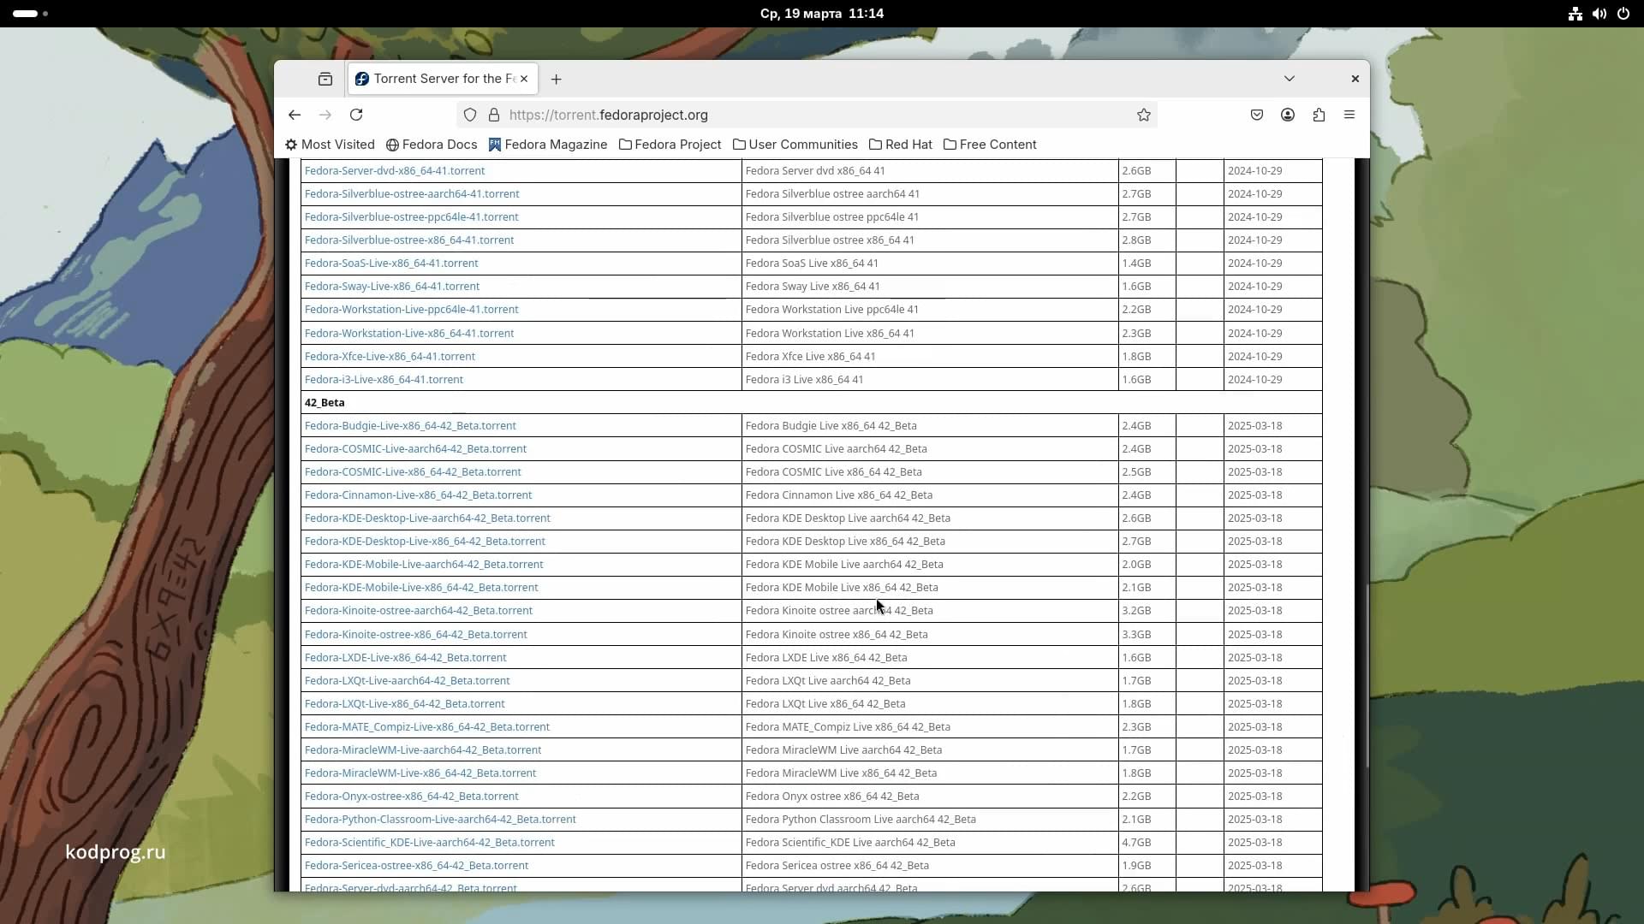Open the User Communities bookmarks folder
The height and width of the screenshot is (924, 1644).
pos(795,145)
